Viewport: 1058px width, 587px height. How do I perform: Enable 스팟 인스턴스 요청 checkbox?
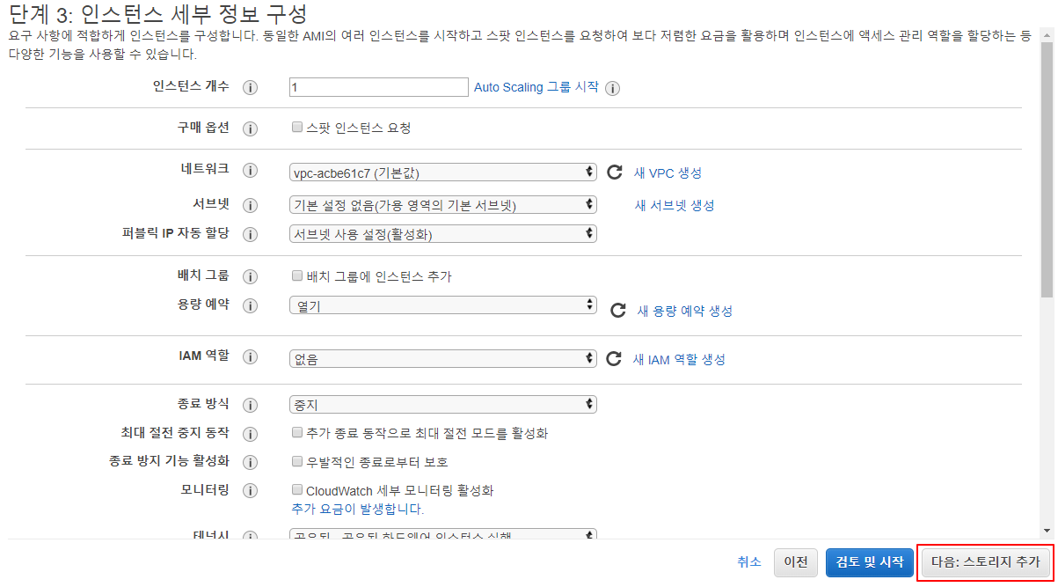297,128
